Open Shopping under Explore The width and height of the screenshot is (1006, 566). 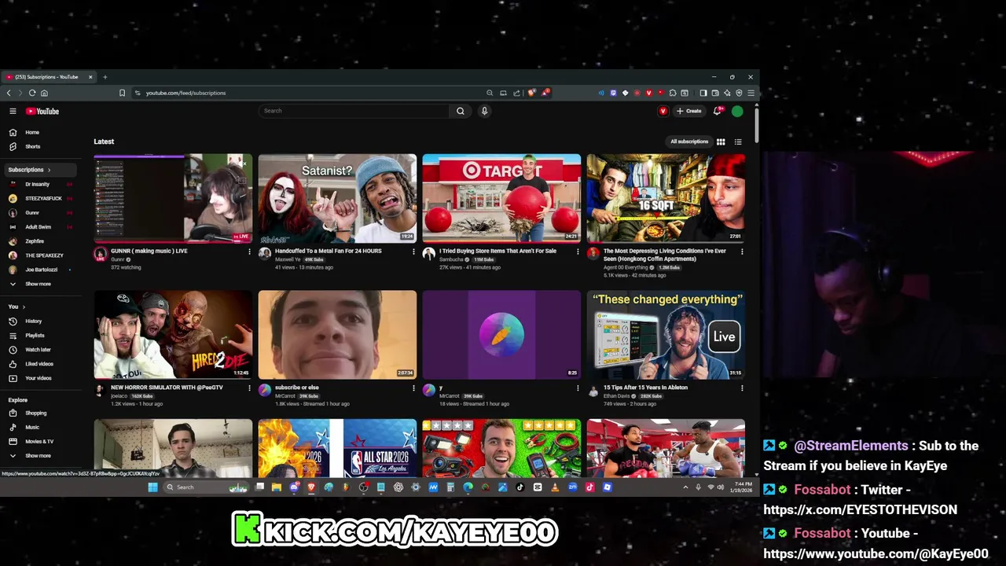(x=39, y=413)
